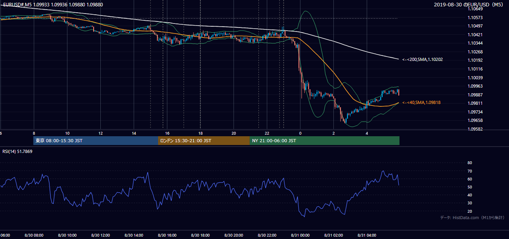Click the RSI scale level 60

pyautogui.click(x=470, y=179)
